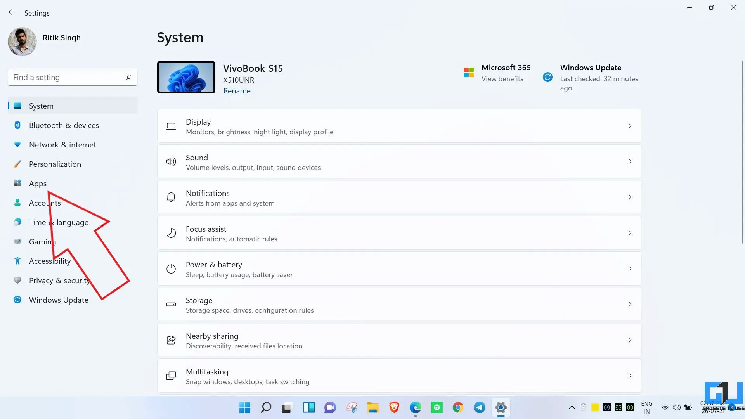Expand the Focus assist chevron
The image size is (745, 419).
pos(630,233)
